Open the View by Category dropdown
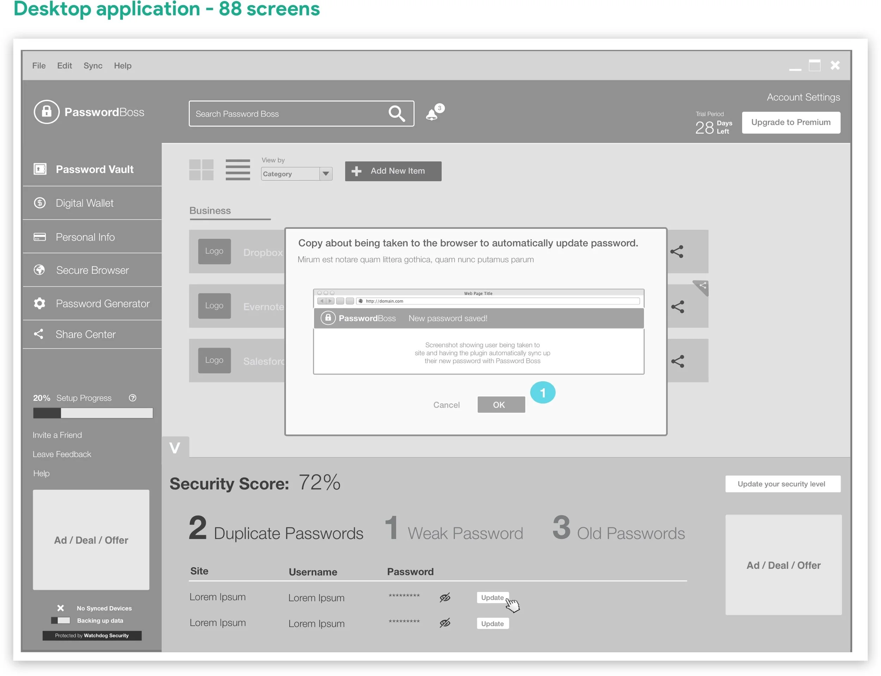The height and width of the screenshot is (676, 881). click(297, 174)
